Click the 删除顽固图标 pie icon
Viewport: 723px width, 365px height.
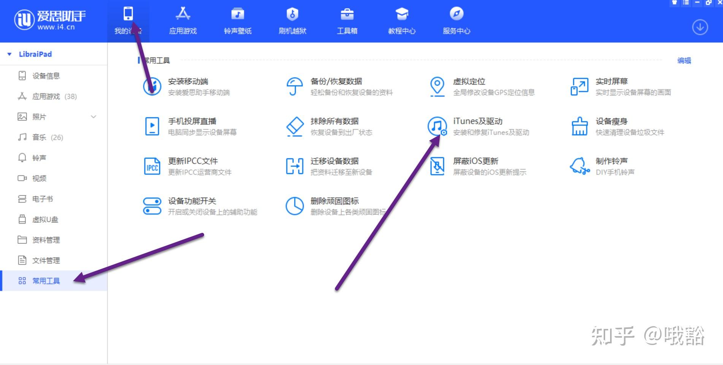(x=295, y=206)
